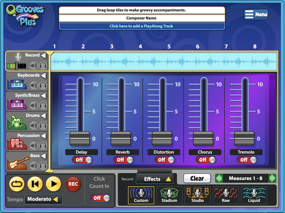
Task: Toggle the Distortion effect on
Action: 165,160
